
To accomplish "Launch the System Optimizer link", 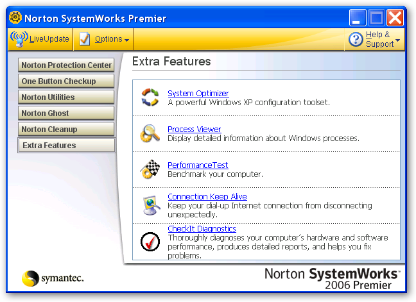I will coord(198,93).
